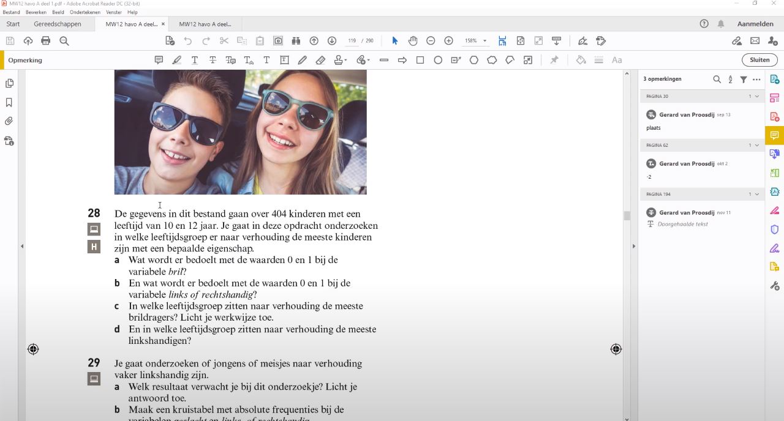
Task: Open page thumbnails in left panel
Action: coord(9,83)
